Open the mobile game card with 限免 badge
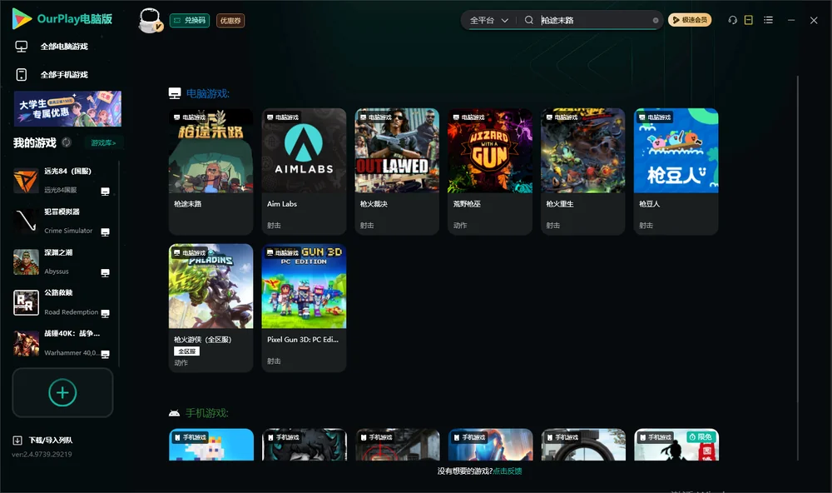832x493 pixels. click(676, 445)
